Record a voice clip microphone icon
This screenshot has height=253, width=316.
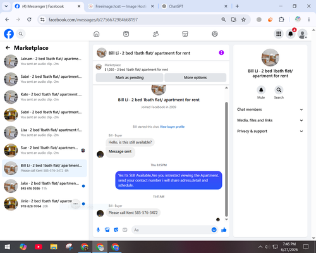(x=98, y=230)
